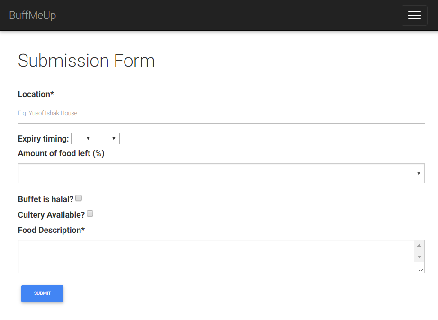
Task: Open the hamburger navigation menu
Action: pos(414,16)
